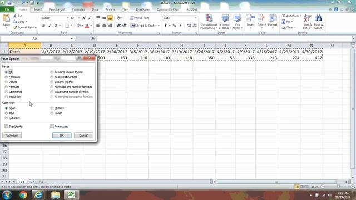
Task: Click AutoSum sigma icon
Action: coord(283,16)
